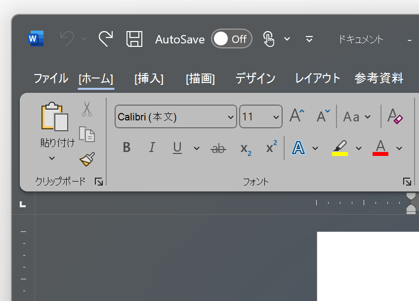
Task: Select the format painter brush
Action: 87,159
